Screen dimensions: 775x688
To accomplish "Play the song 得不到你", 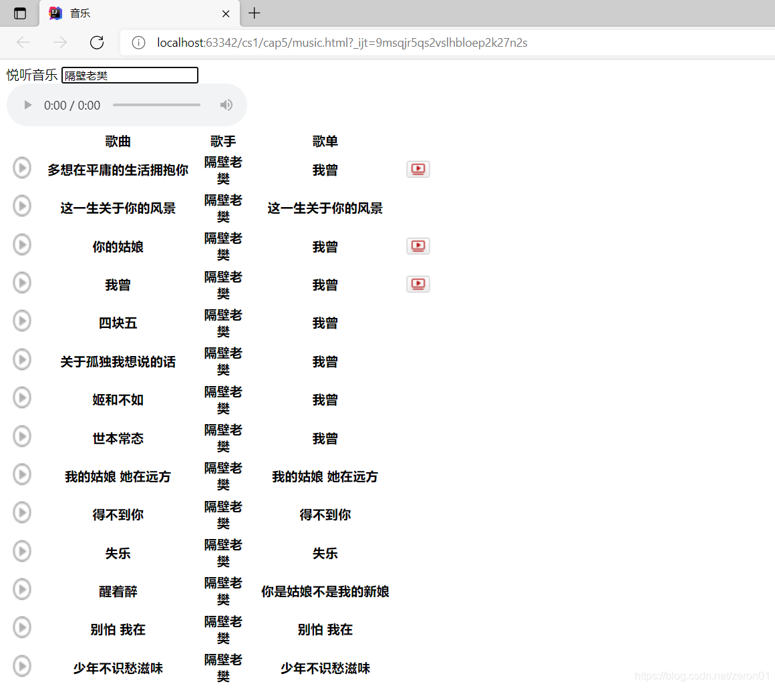I will [x=21, y=512].
